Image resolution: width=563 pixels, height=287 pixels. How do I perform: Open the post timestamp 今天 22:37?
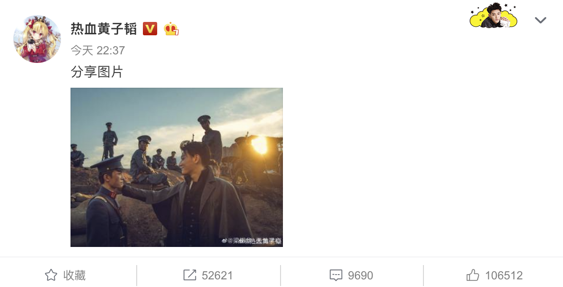pos(98,50)
